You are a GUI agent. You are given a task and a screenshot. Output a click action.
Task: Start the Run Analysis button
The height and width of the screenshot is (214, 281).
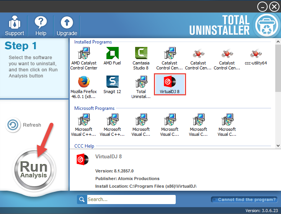tap(34, 169)
